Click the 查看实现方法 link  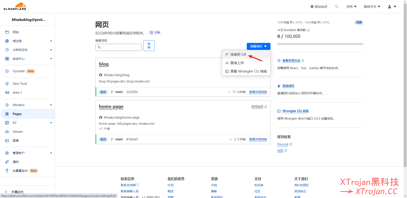pyautogui.click(x=291, y=60)
